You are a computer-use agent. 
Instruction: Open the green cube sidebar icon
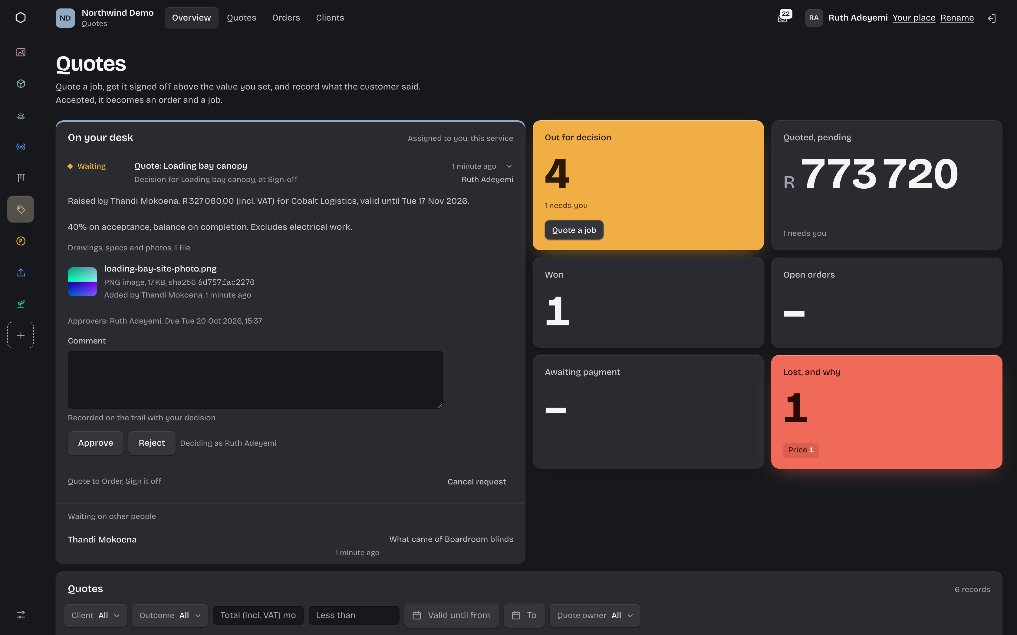click(x=21, y=83)
